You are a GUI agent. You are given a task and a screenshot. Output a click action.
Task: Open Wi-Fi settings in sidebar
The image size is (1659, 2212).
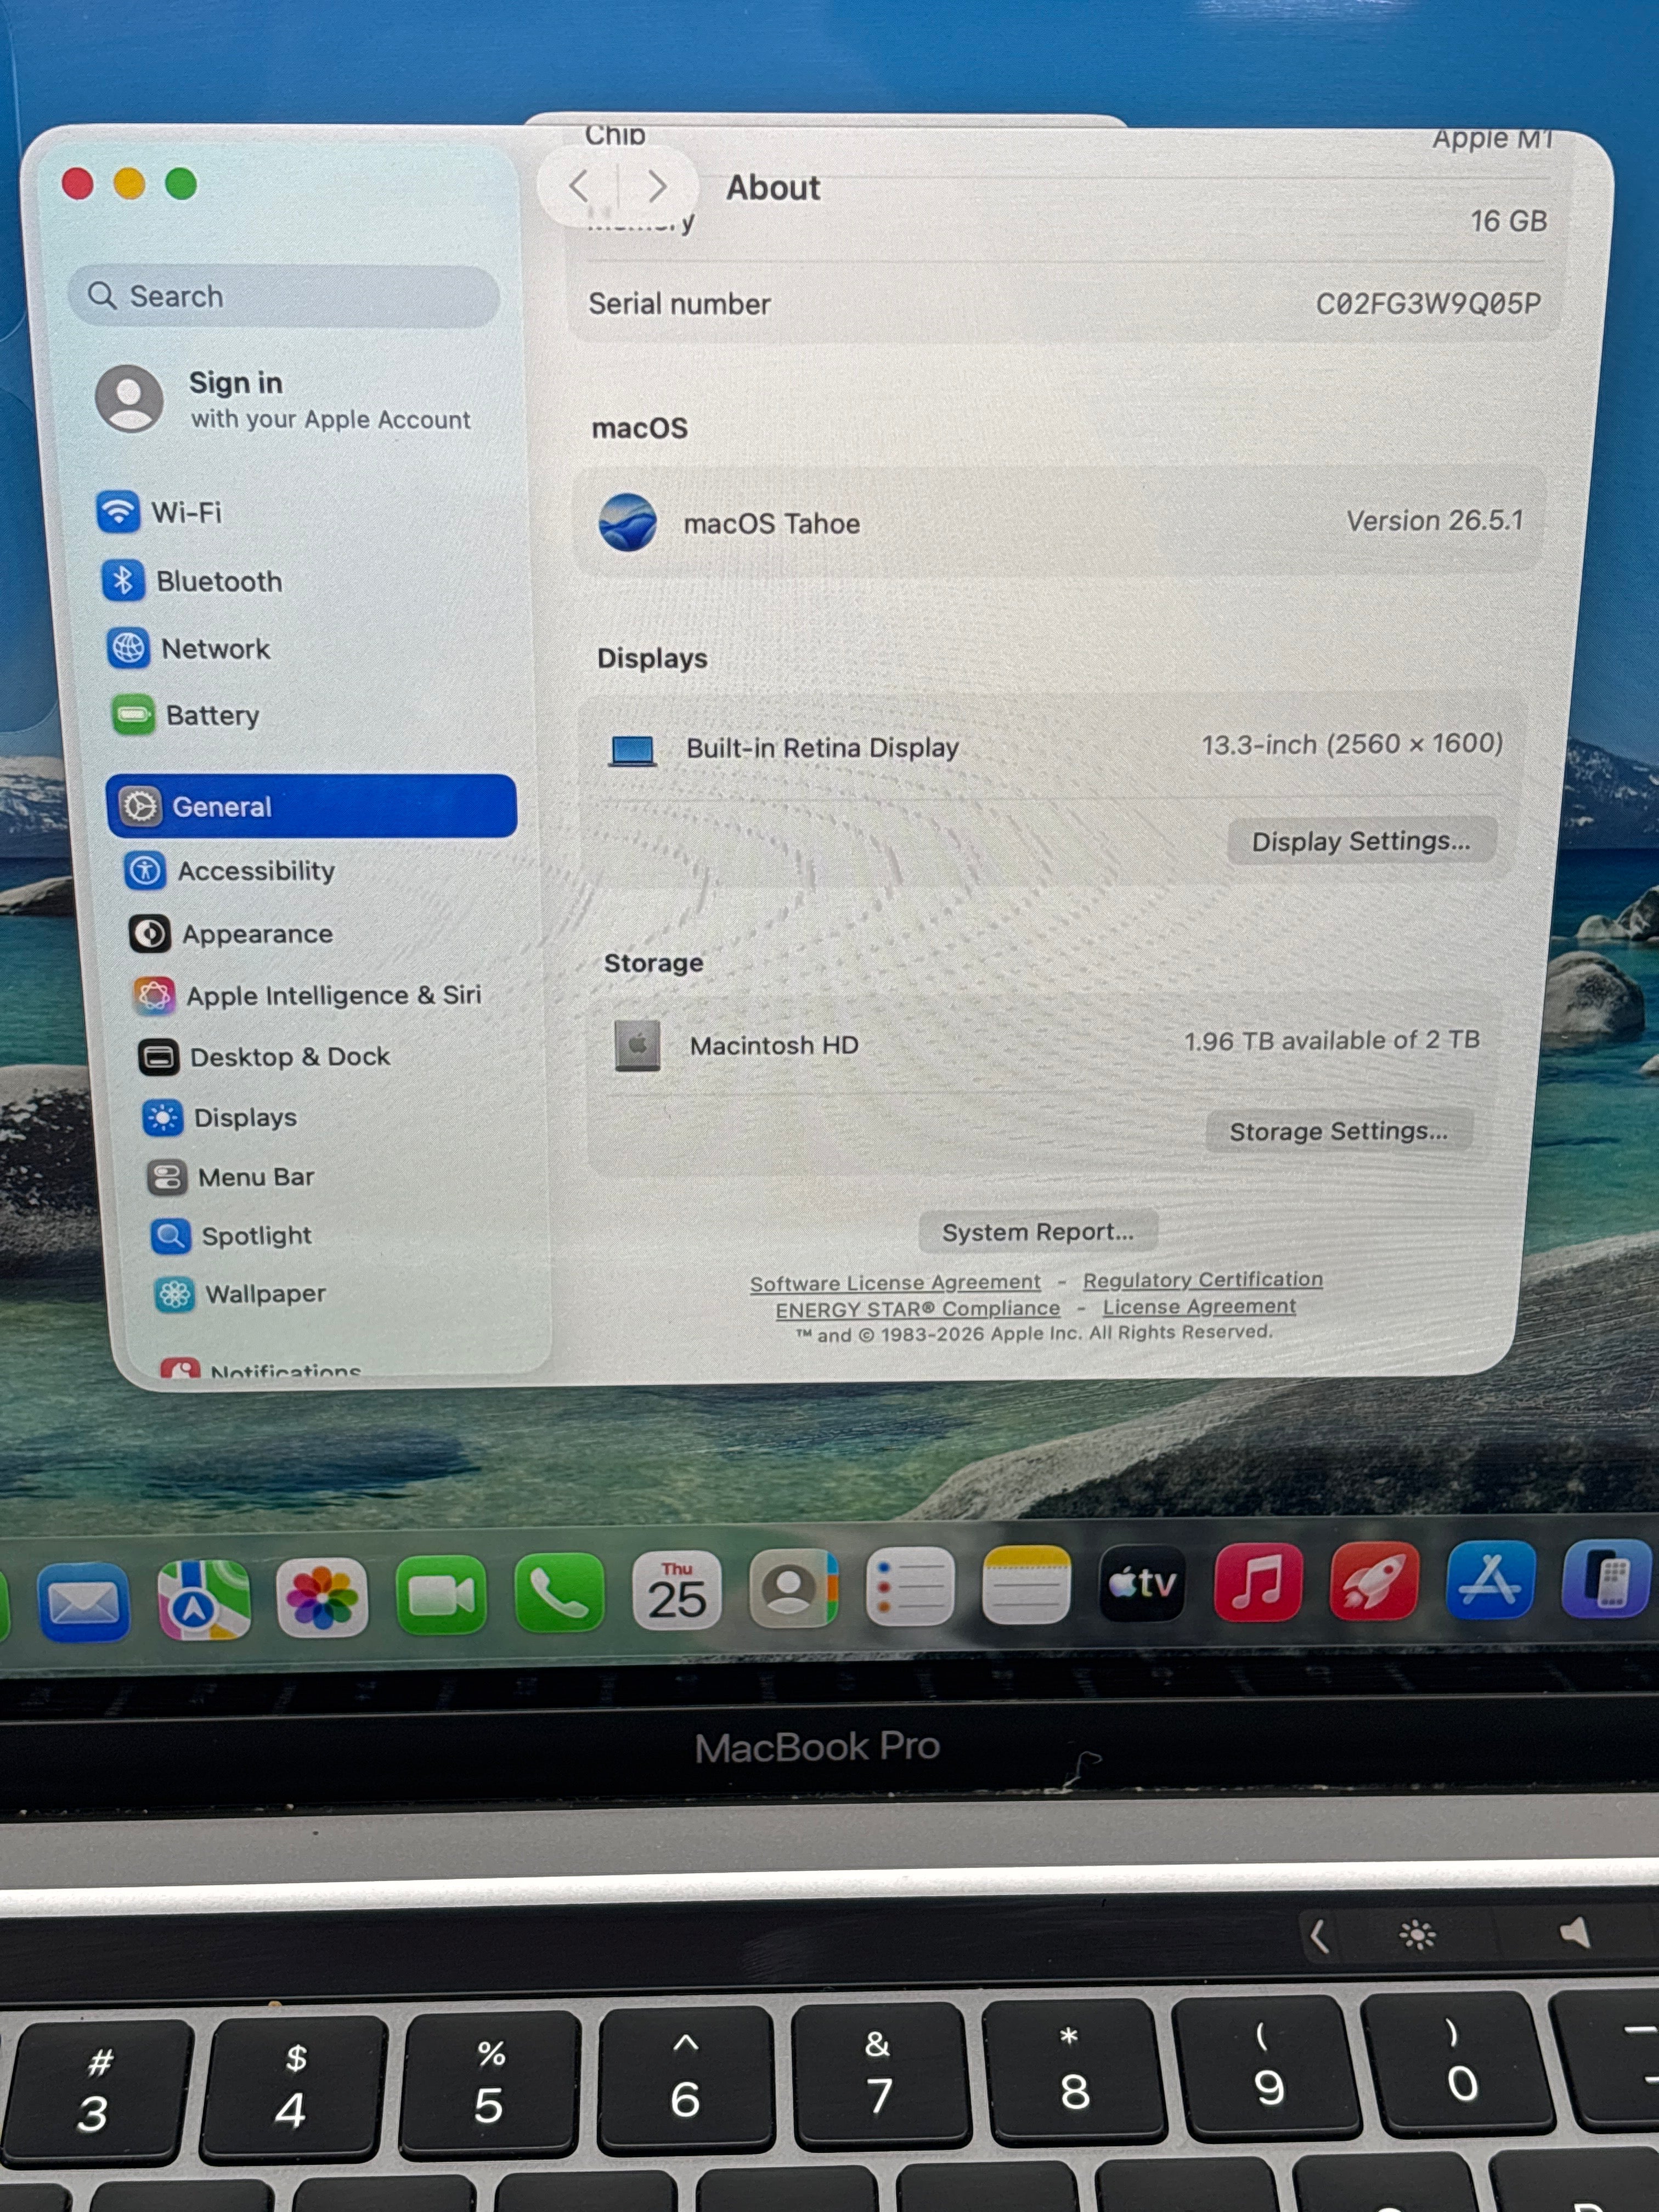point(160,512)
